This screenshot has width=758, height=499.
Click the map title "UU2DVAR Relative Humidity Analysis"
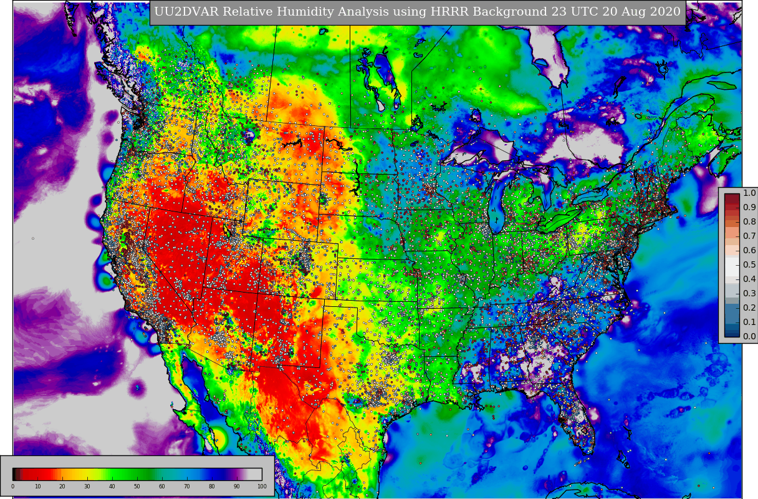pos(272,12)
